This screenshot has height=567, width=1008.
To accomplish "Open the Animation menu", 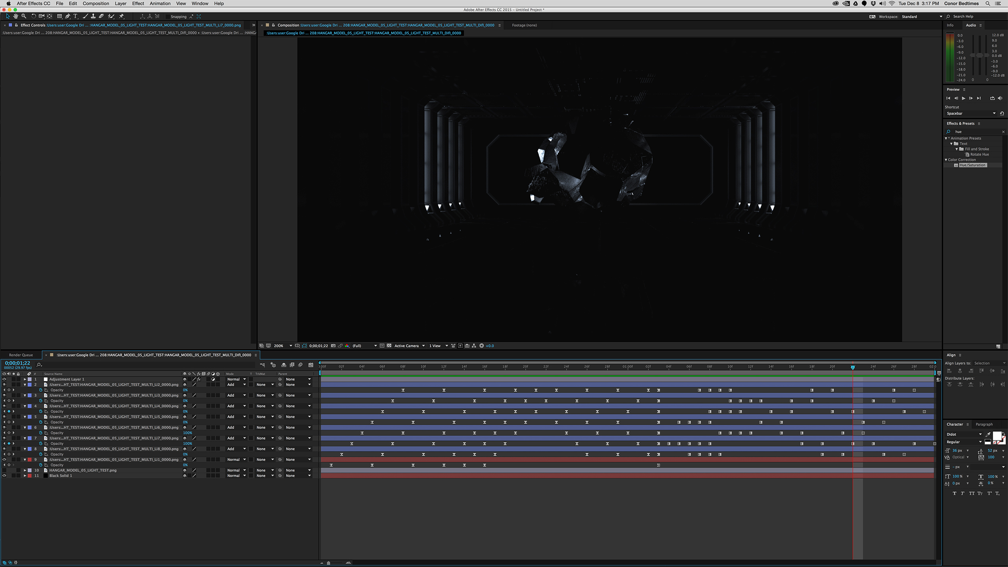I will pos(160,3).
